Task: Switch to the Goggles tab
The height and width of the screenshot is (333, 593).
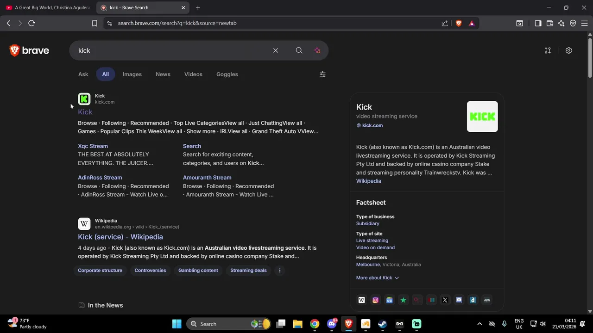Action: click(x=227, y=74)
